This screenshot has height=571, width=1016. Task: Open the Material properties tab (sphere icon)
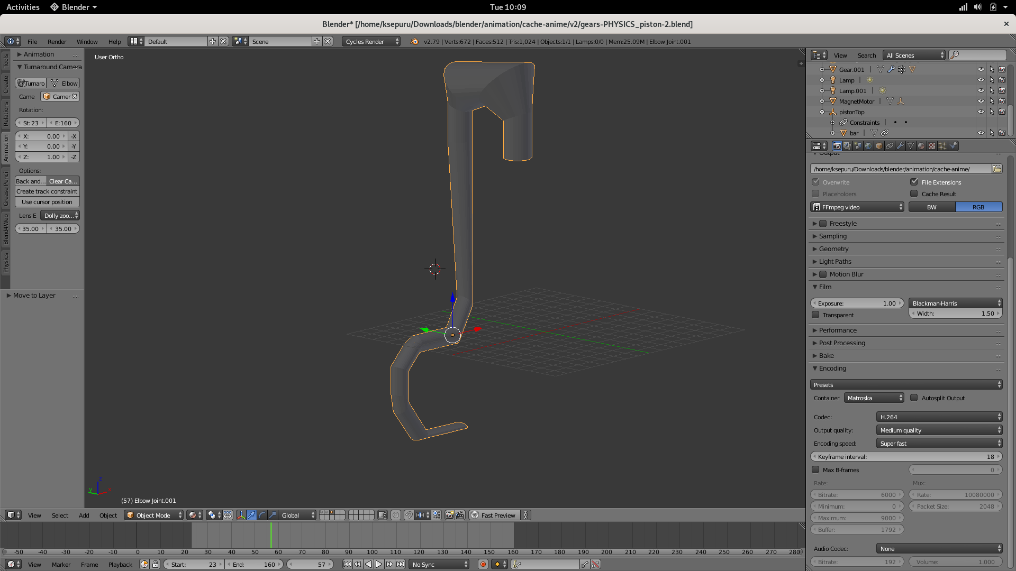click(921, 146)
